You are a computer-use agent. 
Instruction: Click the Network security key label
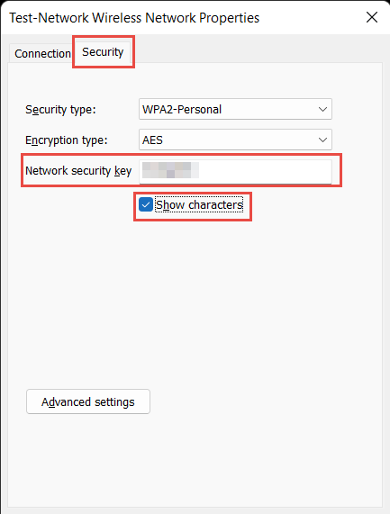(78, 171)
